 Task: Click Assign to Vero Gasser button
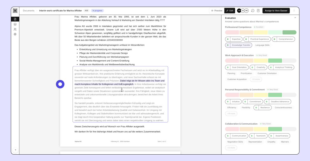click(x=276, y=11)
